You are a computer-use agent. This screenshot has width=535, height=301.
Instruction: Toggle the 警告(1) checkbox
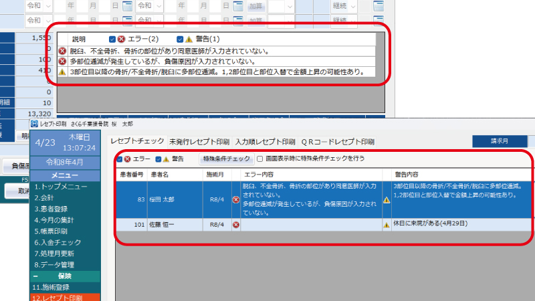[180, 39]
